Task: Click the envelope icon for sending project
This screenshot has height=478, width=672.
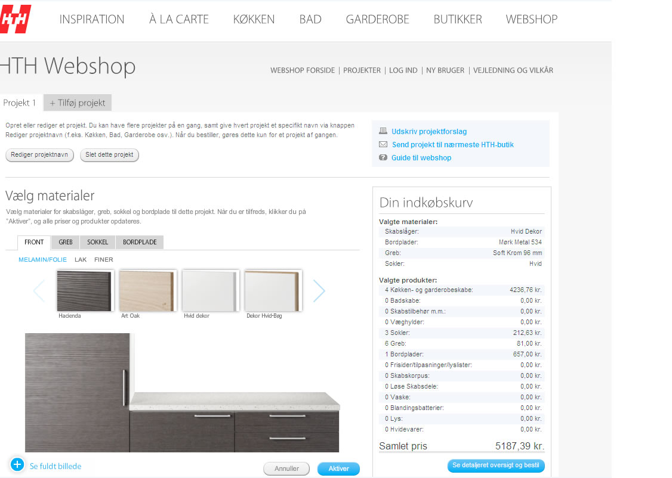Action: tap(383, 145)
